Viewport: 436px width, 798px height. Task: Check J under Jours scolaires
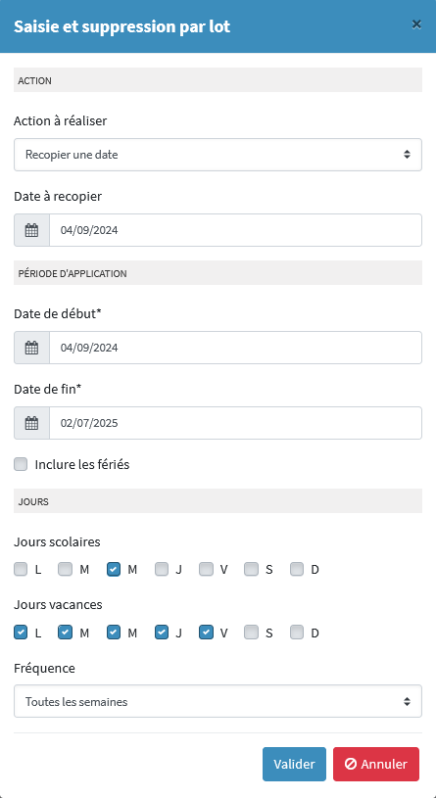point(162,569)
